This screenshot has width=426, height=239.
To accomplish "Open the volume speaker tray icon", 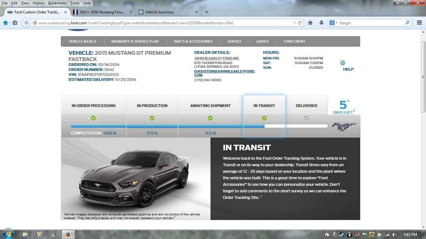I will 395,235.
